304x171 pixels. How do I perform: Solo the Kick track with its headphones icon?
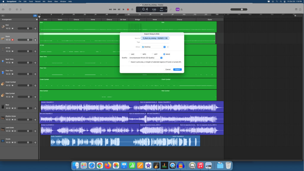point(9,28)
